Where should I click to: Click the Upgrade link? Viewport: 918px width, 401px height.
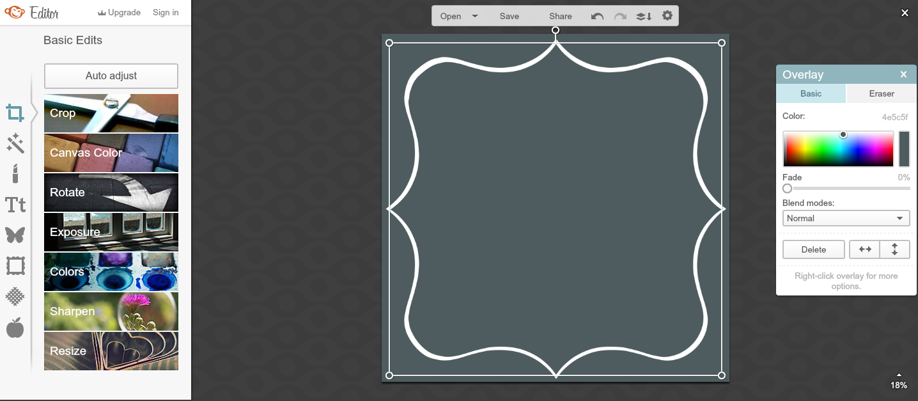(119, 12)
